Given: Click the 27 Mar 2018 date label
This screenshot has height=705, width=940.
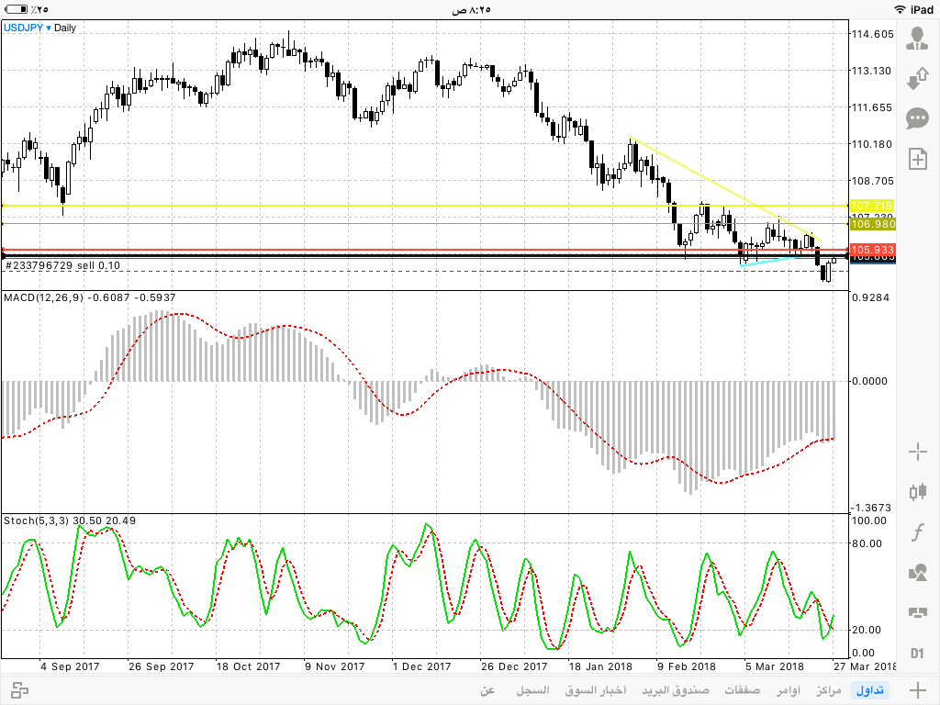Looking at the screenshot, I should point(864,666).
